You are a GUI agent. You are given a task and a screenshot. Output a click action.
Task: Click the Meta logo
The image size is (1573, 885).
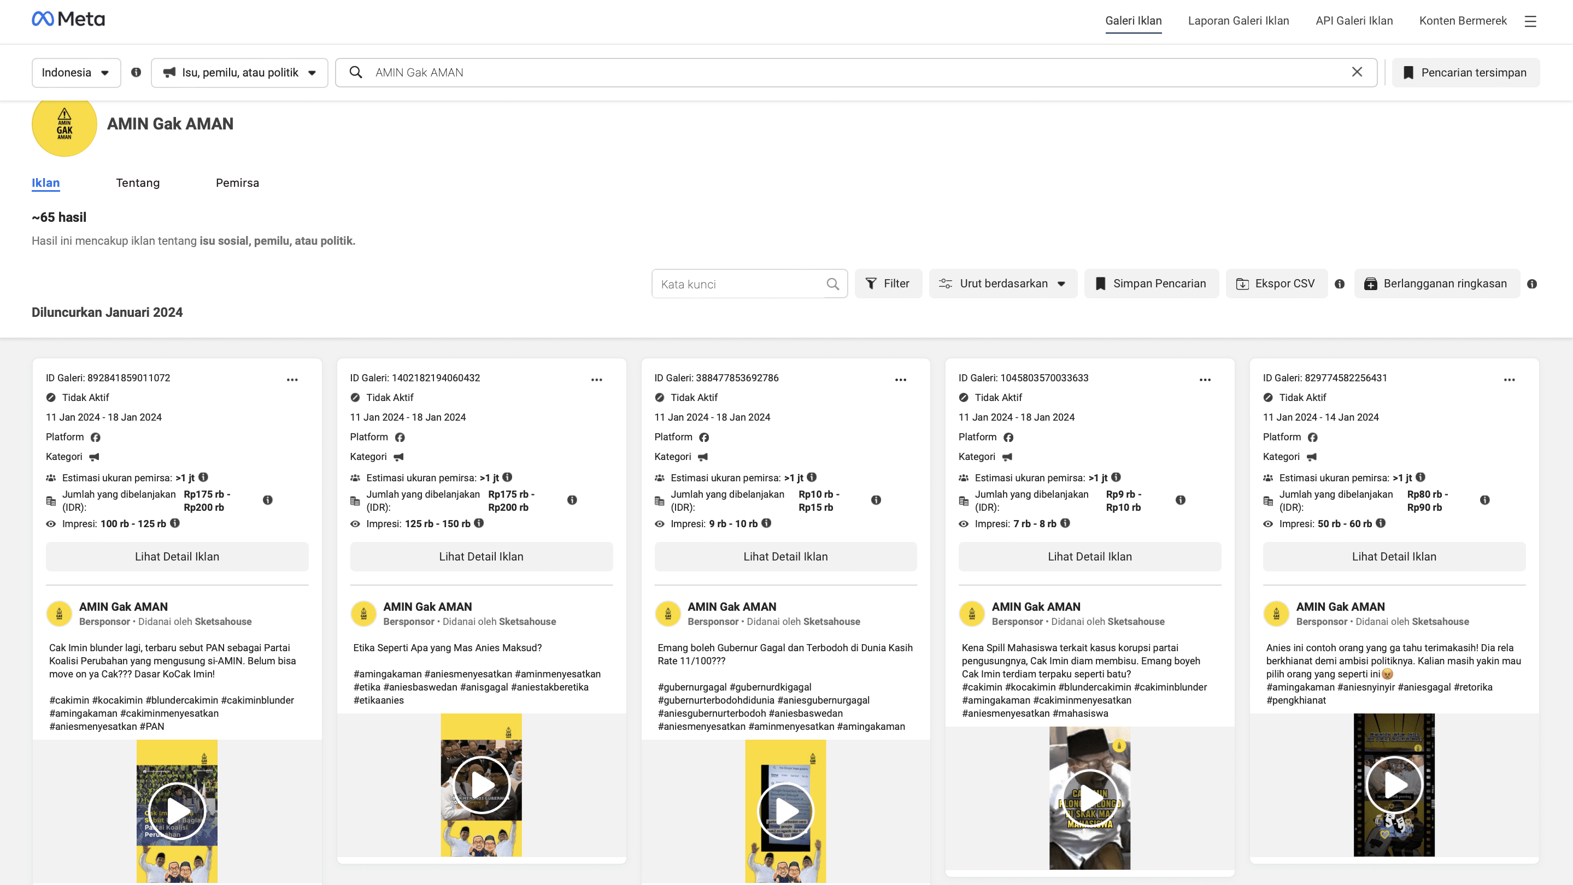[x=68, y=20]
